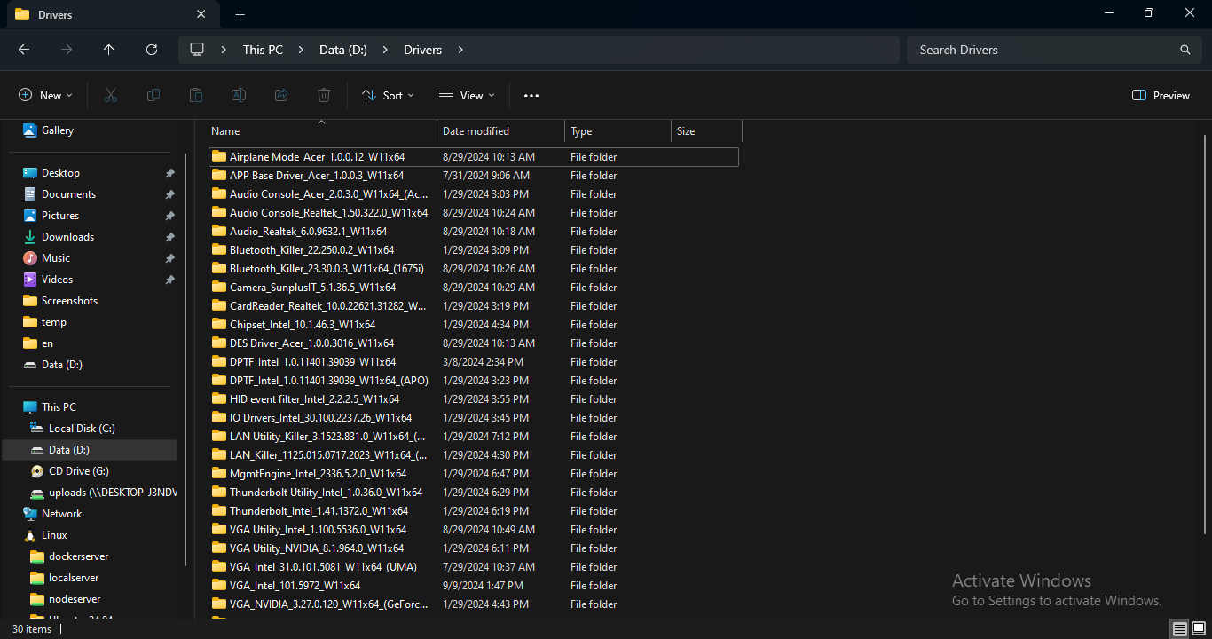
Task: Unpin Desktop using its pin icon
Action: click(169, 173)
